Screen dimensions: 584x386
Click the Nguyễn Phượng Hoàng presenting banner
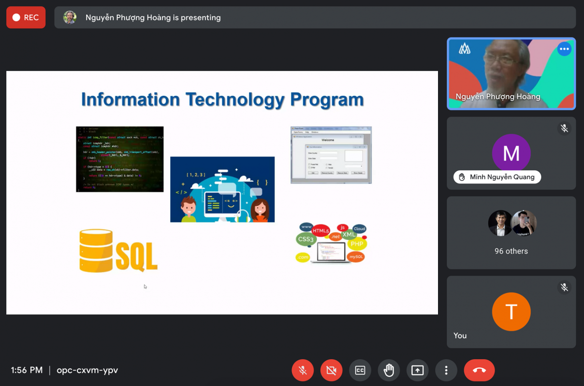[x=153, y=18]
